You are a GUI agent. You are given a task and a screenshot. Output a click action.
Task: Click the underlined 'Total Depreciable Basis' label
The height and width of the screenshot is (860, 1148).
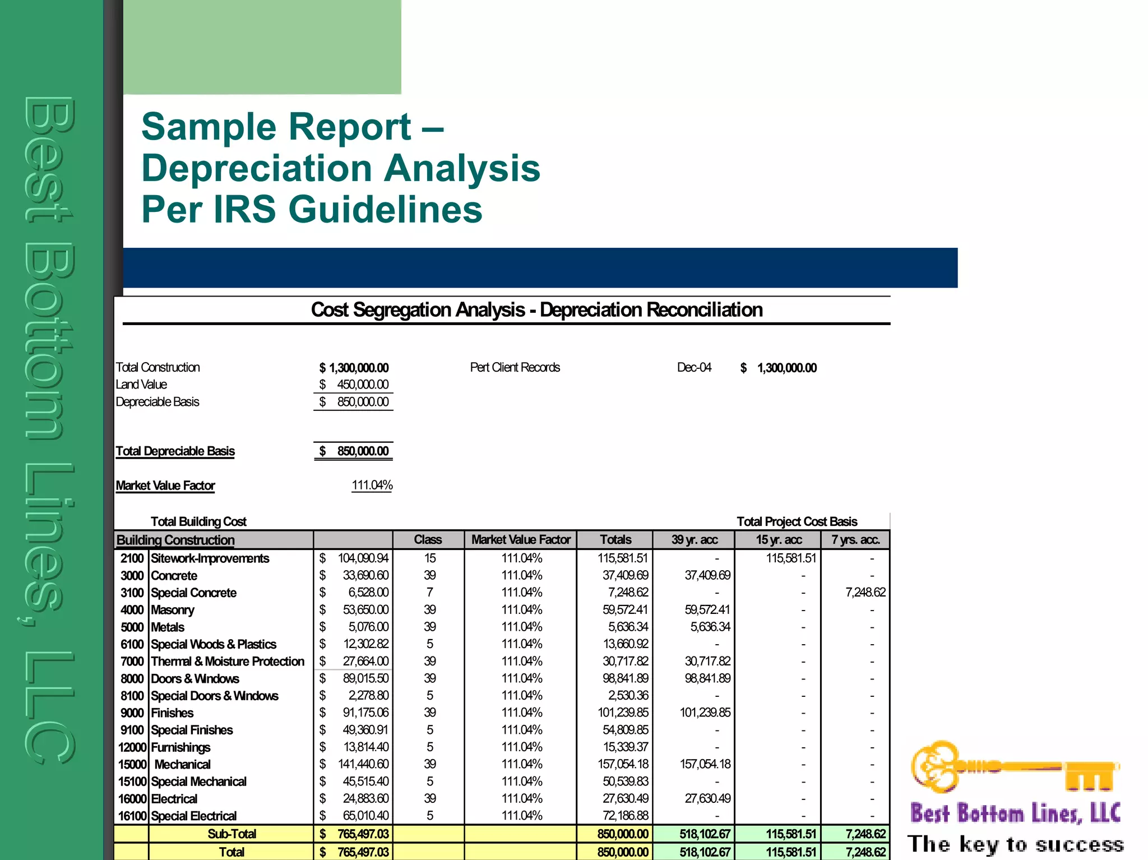pos(175,451)
